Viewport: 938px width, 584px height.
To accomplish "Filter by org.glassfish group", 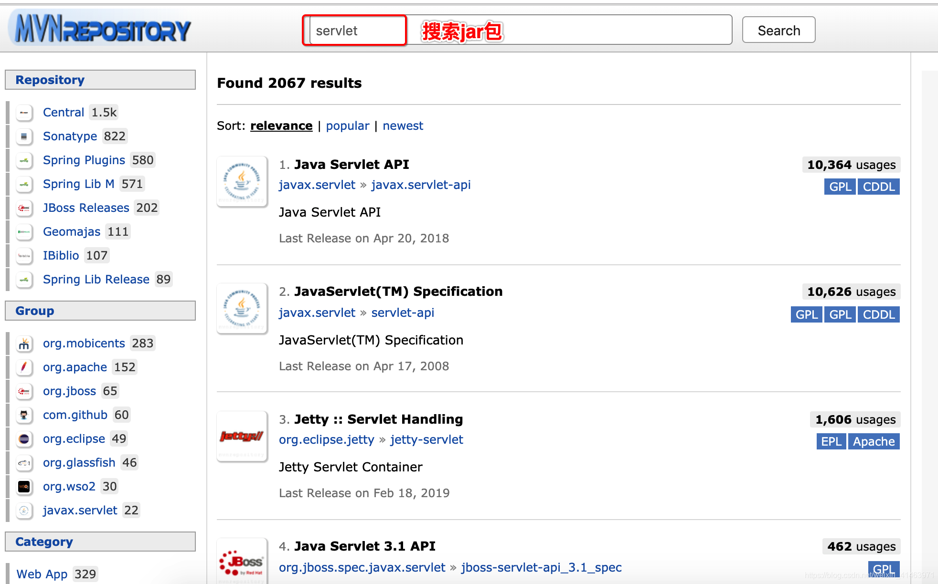I will pos(79,463).
